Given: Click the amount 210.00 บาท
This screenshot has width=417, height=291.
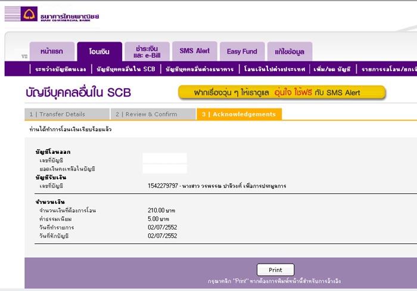Looking at the screenshot, I should click(x=161, y=210).
